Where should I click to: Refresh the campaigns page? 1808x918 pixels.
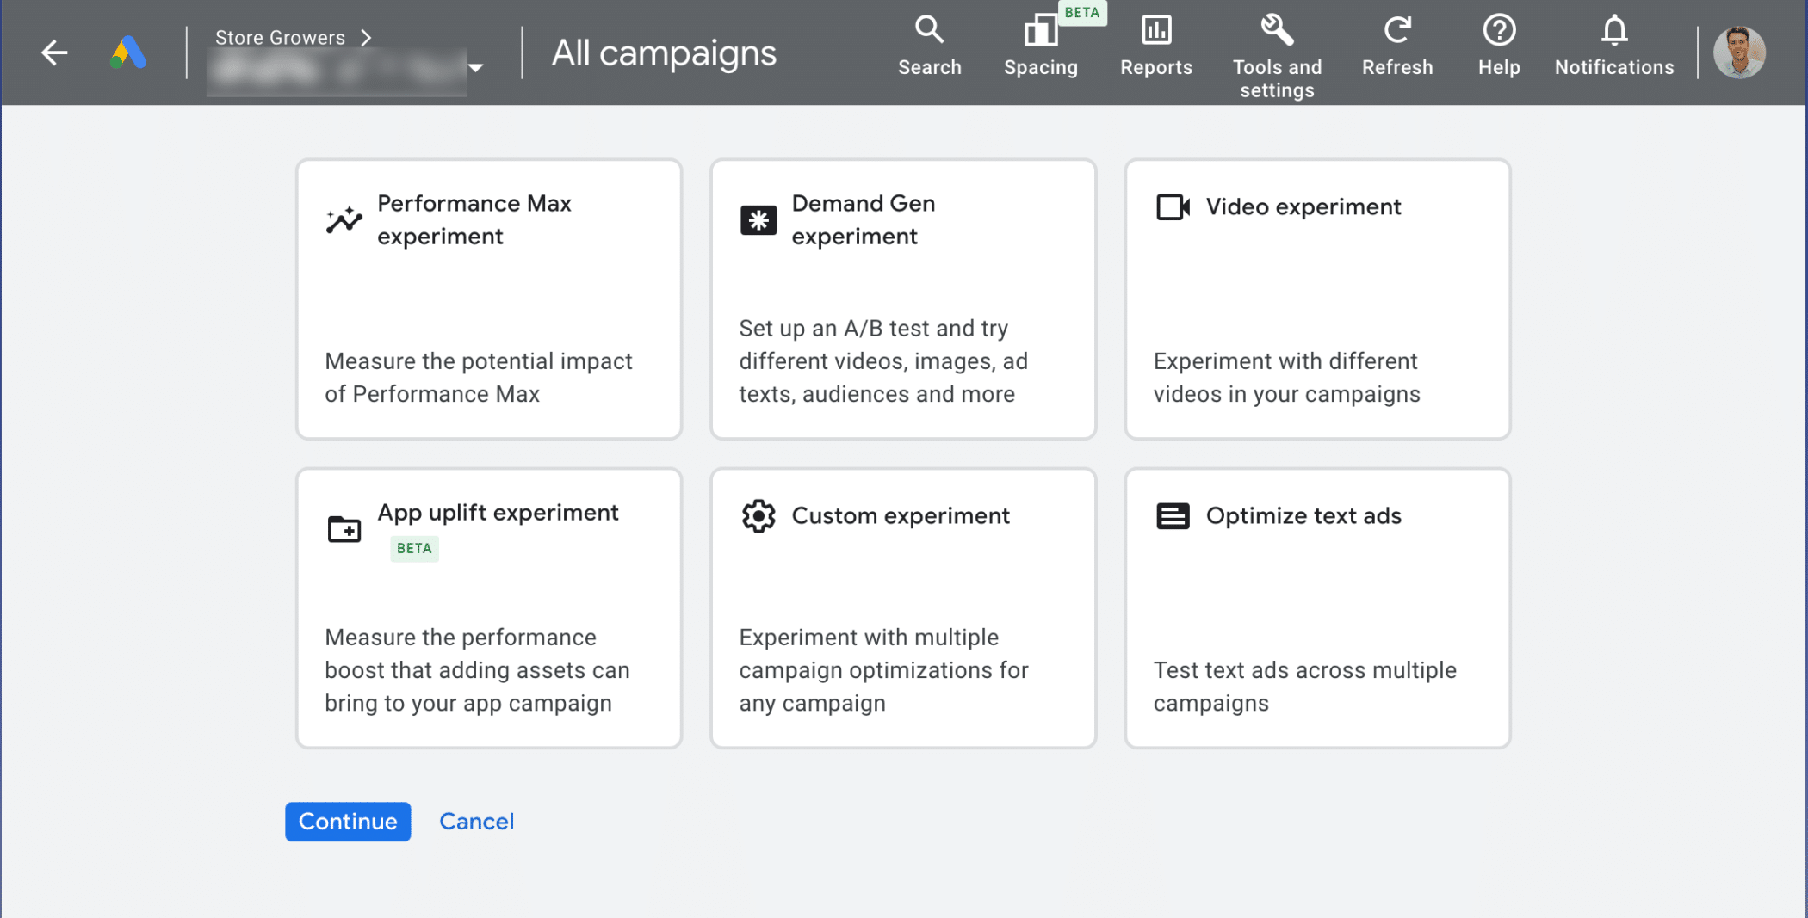[1396, 46]
